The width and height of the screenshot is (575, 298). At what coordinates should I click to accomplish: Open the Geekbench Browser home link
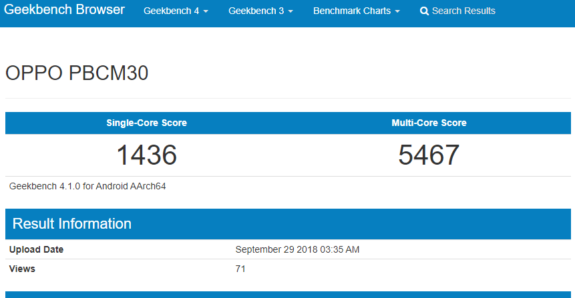[64, 9]
